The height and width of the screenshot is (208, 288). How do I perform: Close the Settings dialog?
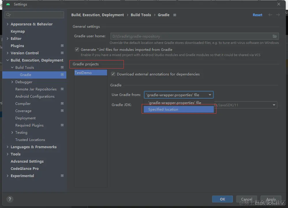[x=279, y=4]
